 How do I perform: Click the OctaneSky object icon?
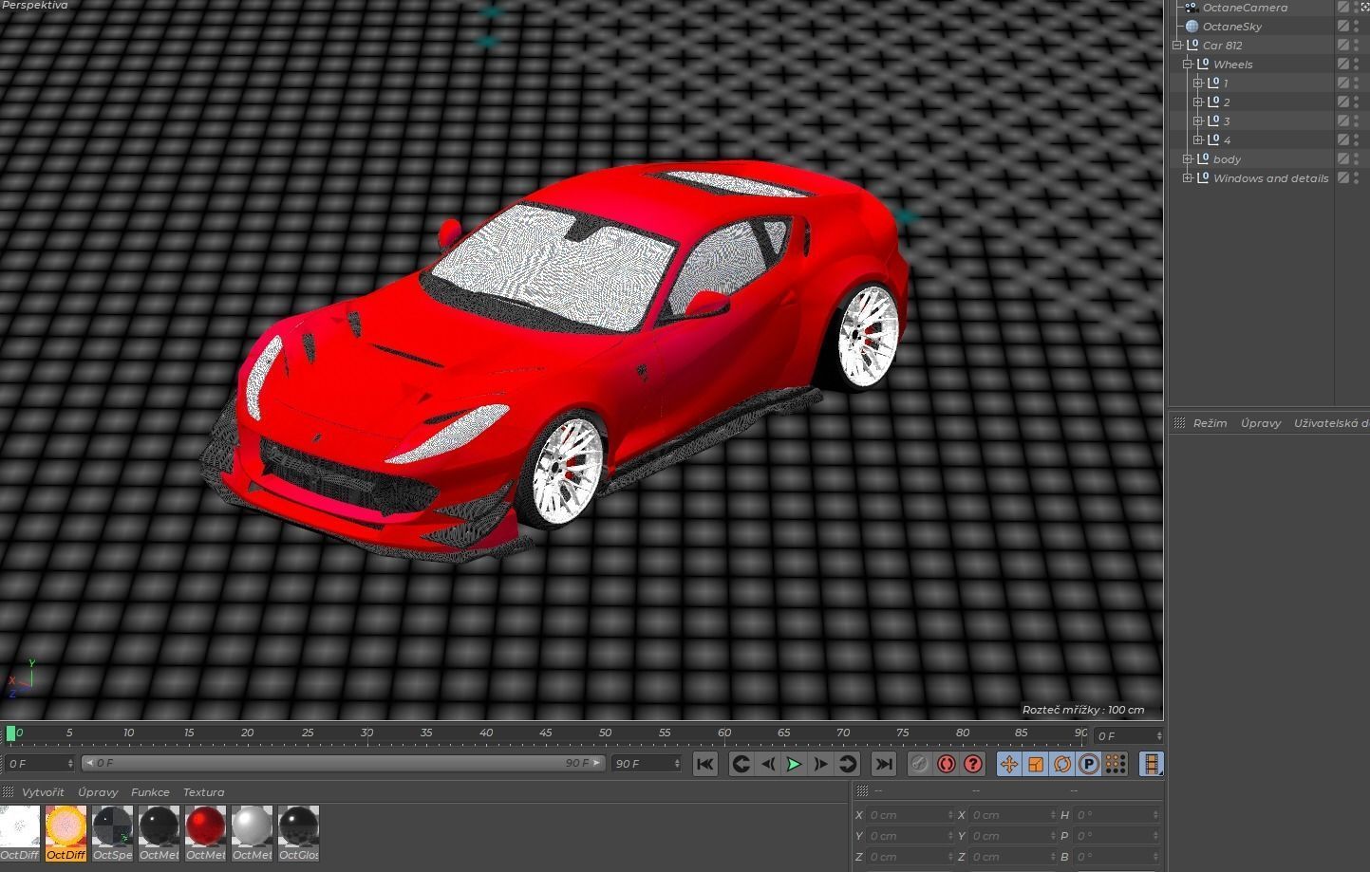click(1192, 27)
